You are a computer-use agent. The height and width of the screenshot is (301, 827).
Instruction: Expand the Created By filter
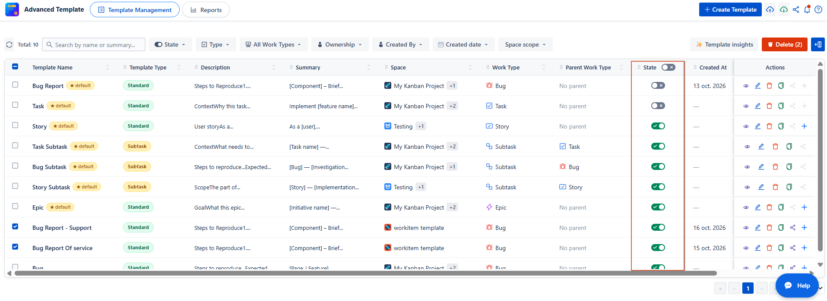(x=401, y=44)
